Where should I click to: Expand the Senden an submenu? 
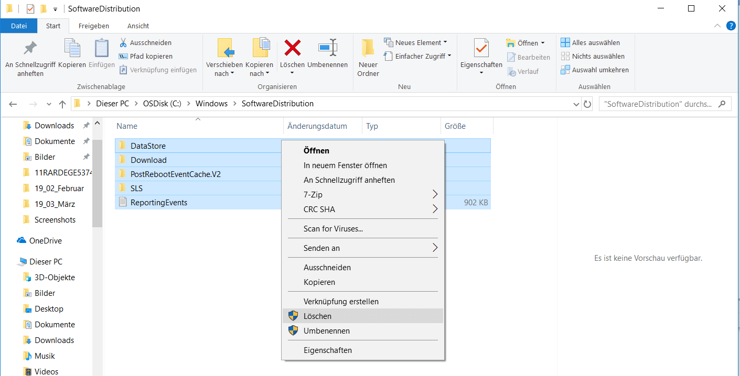click(x=363, y=248)
